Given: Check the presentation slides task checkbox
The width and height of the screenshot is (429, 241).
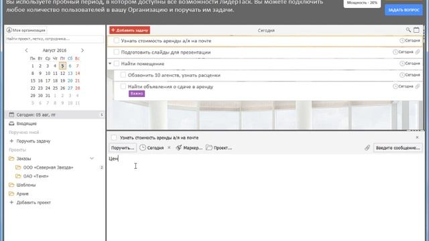Looking at the screenshot, I should click(116, 52).
